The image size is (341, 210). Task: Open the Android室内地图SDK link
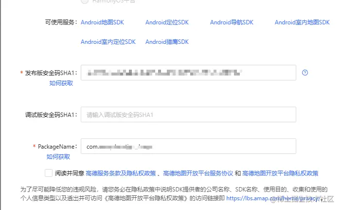[x=302, y=22]
